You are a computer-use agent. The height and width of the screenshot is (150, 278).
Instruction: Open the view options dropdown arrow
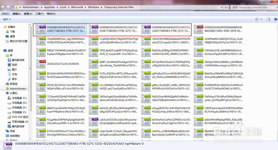(x=261, y=19)
